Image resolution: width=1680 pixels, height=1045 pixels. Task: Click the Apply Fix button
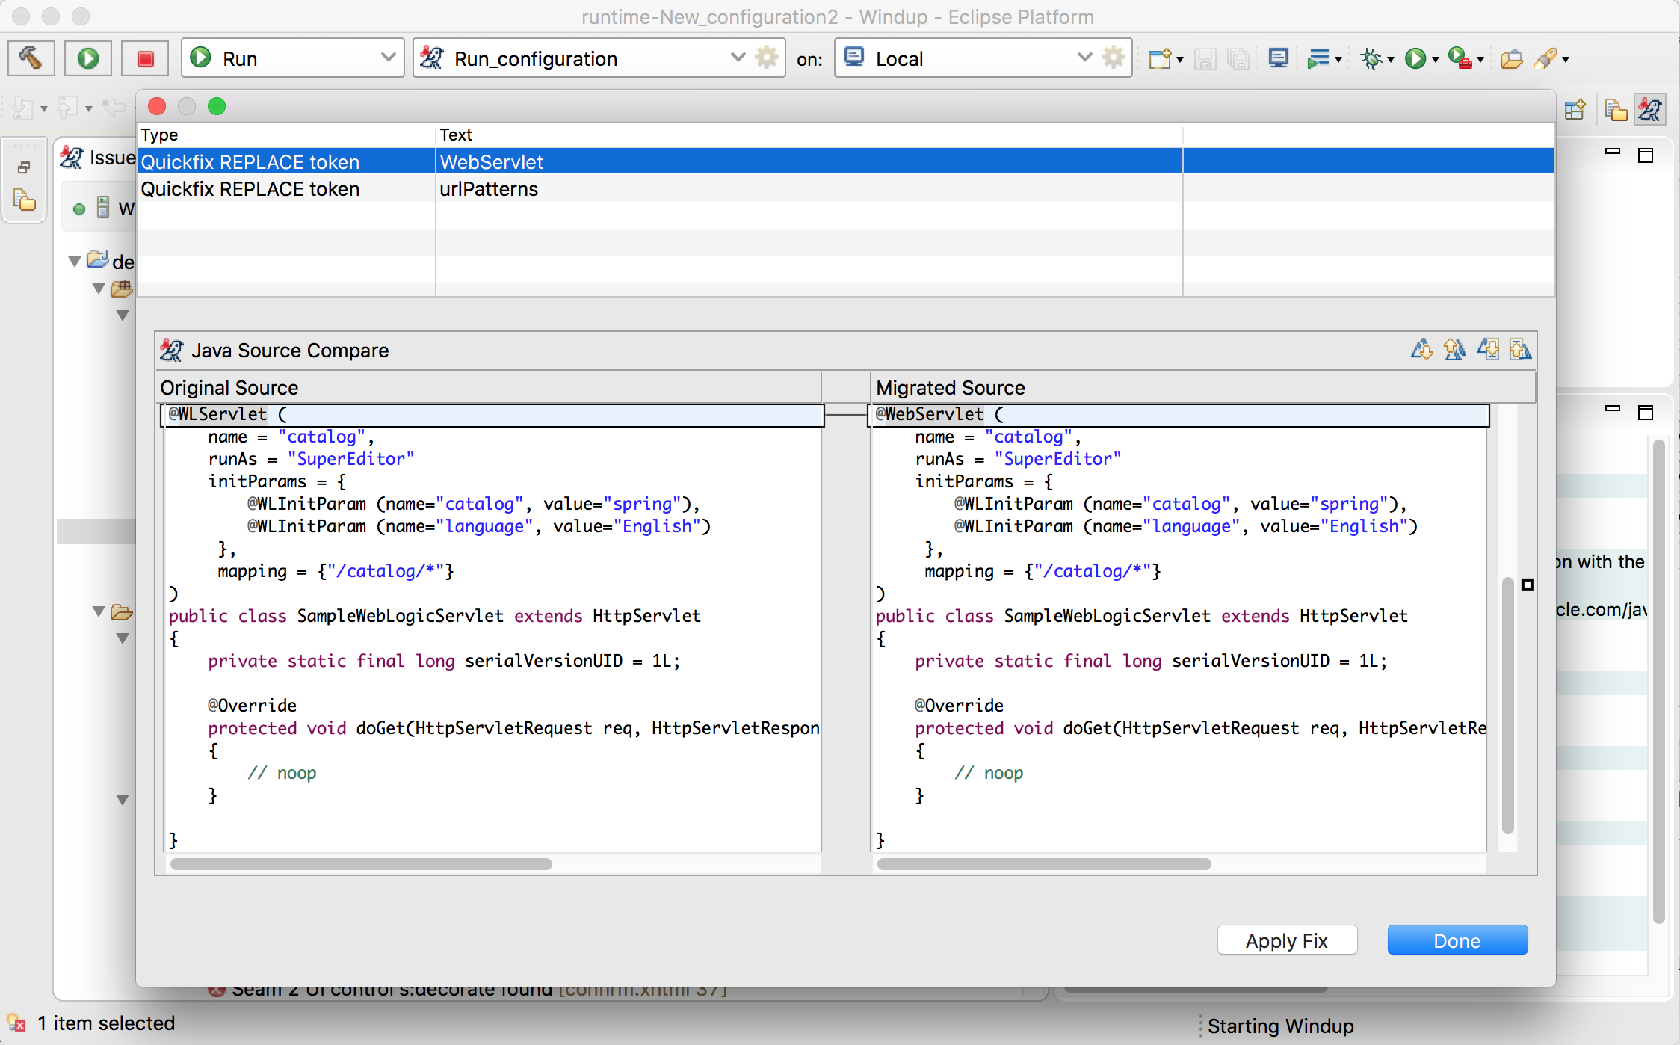[x=1287, y=940]
